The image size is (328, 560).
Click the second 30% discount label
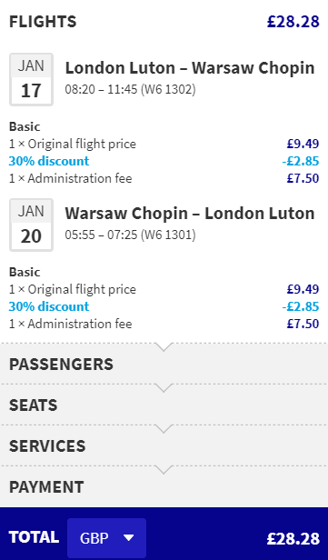tap(49, 306)
